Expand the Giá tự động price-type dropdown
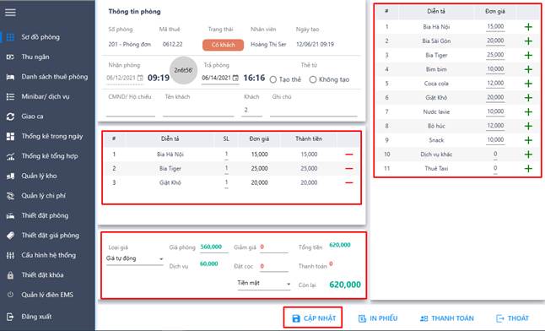The image size is (545, 331). tap(134, 258)
